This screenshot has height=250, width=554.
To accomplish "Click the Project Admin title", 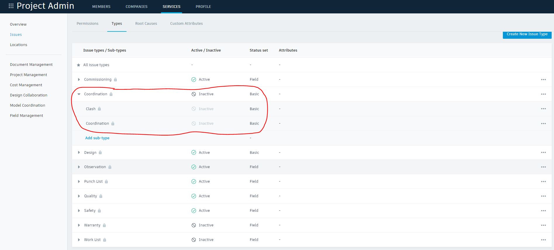I will [x=45, y=6].
